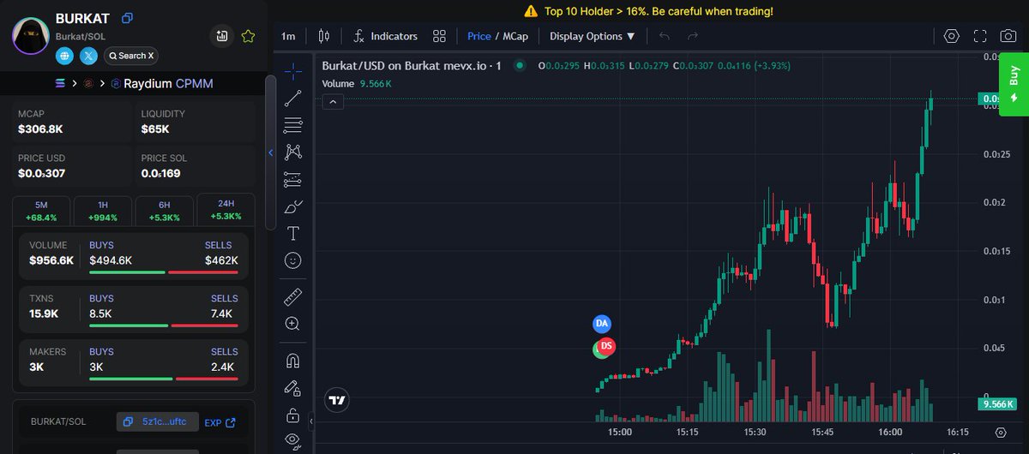
Task: Toggle lock all drawing tools
Action: (292, 415)
